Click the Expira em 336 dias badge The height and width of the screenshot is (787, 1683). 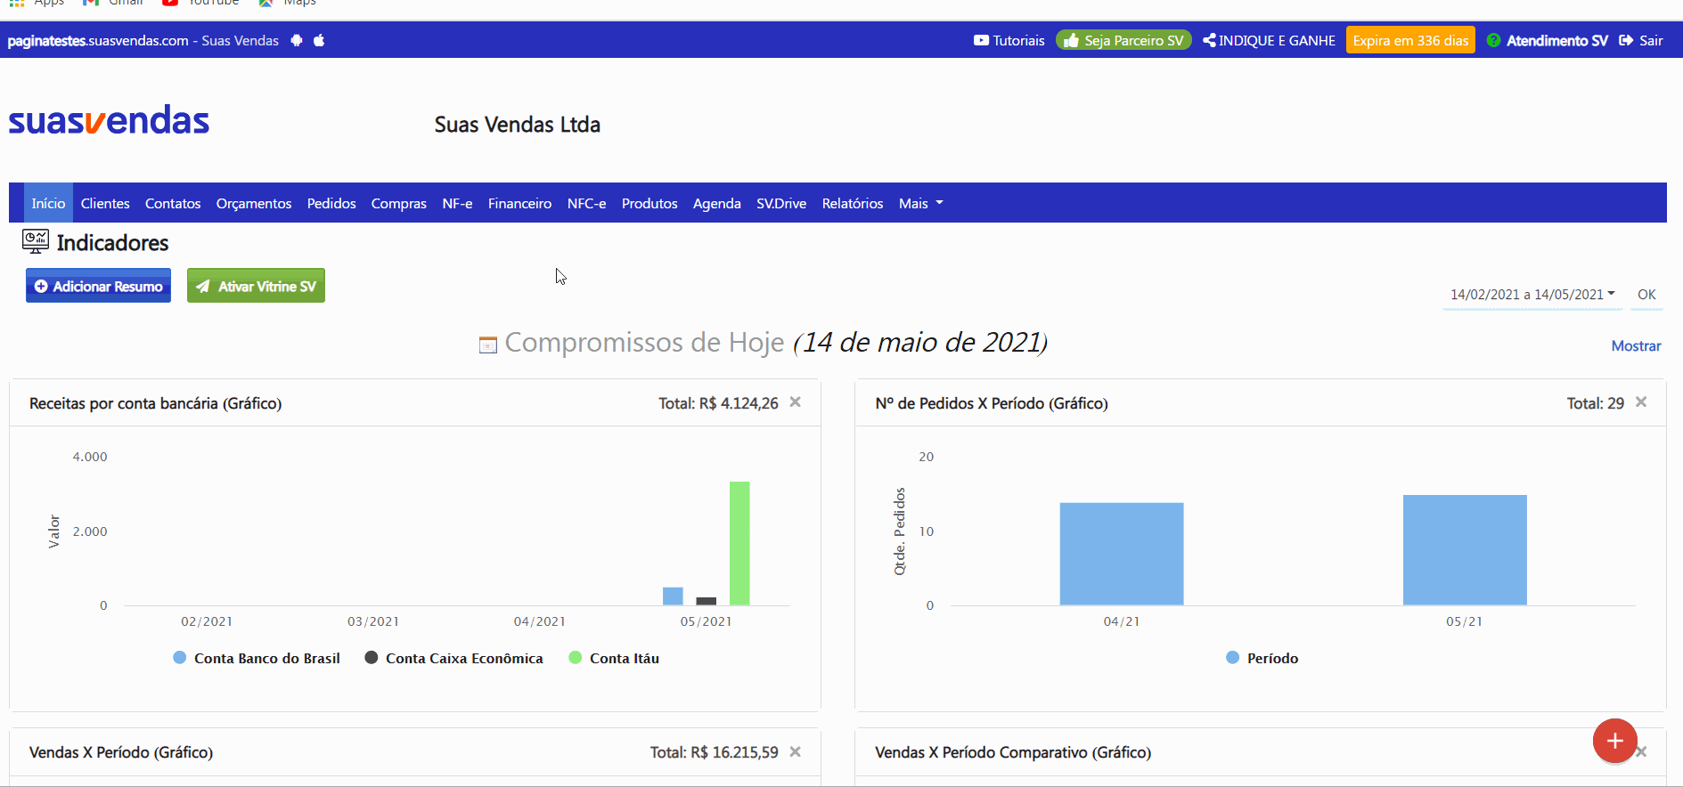click(1410, 40)
